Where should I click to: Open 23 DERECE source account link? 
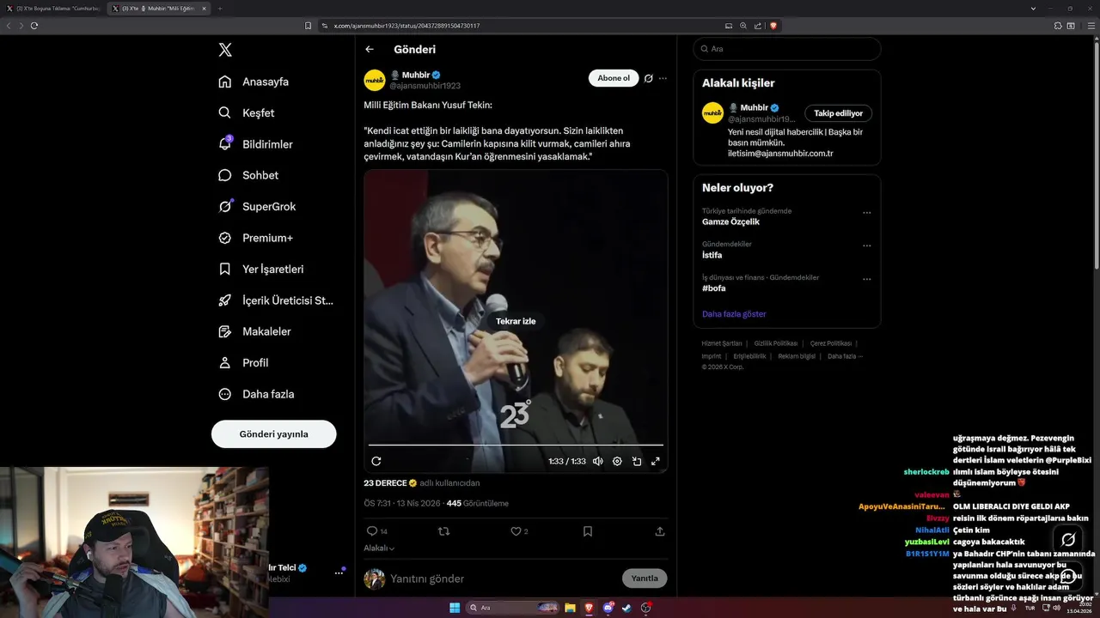tap(390, 482)
